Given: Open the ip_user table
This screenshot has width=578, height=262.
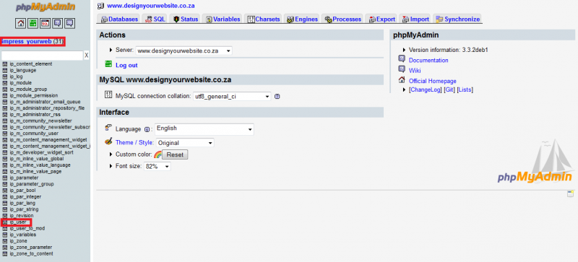Looking at the screenshot, I should (x=18, y=222).
